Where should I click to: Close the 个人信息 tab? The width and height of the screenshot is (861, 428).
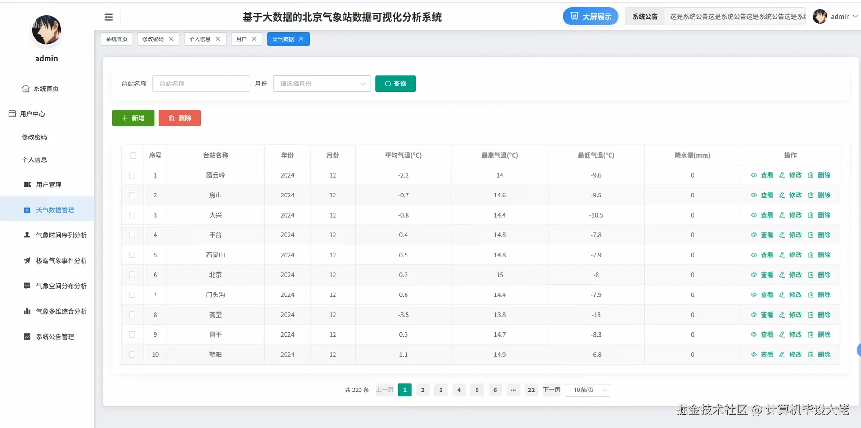tap(218, 39)
